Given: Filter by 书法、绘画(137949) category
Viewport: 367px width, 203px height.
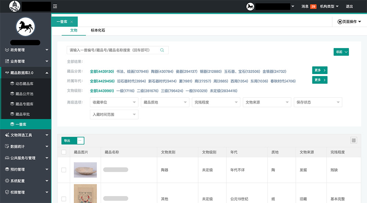Looking at the screenshot, I should pyautogui.click(x=132, y=71).
